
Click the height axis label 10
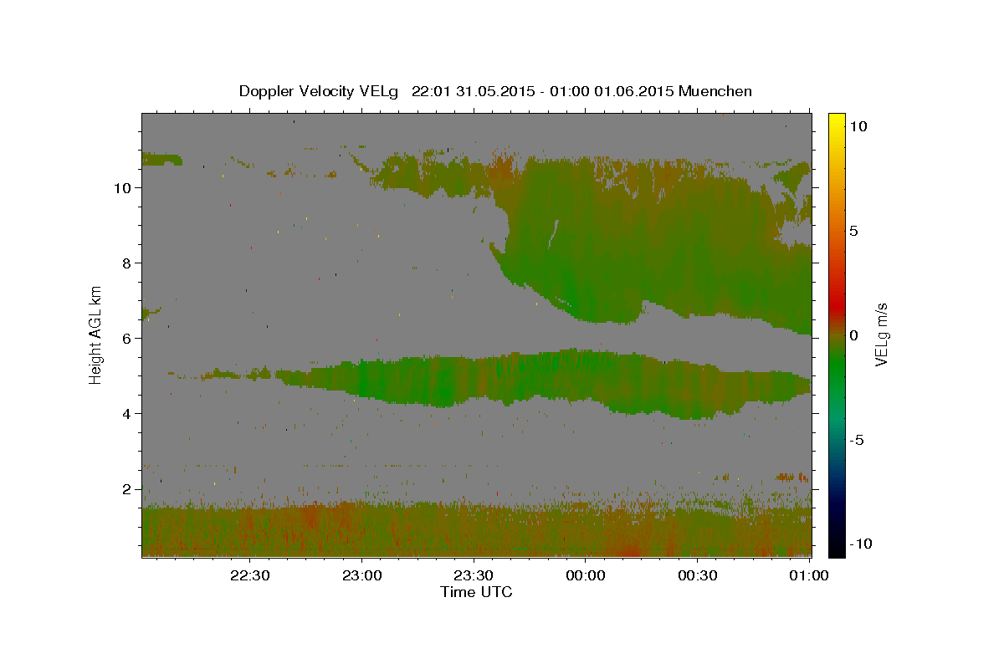tap(122, 187)
